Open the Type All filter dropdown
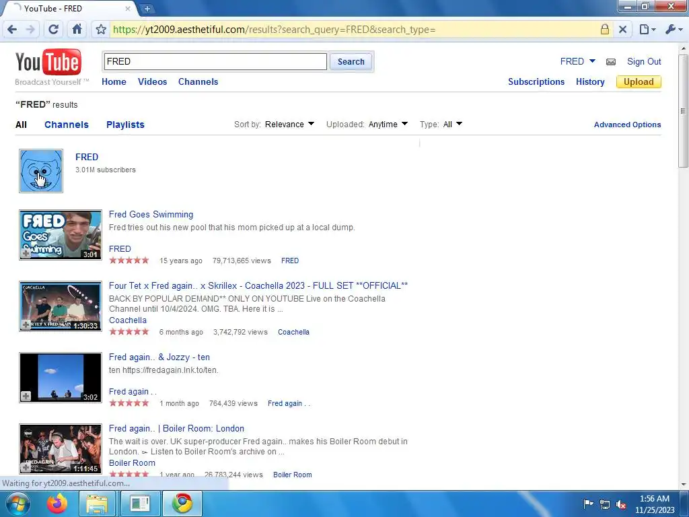The height and width of the screenshot is (517, 689). [x=453, y=125]
